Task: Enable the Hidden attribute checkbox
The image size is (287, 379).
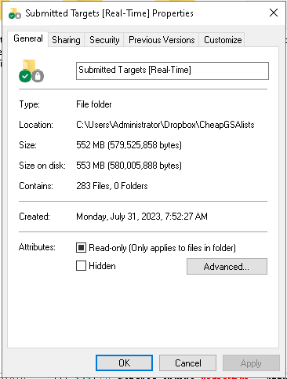Action: [x=81, y=266]
